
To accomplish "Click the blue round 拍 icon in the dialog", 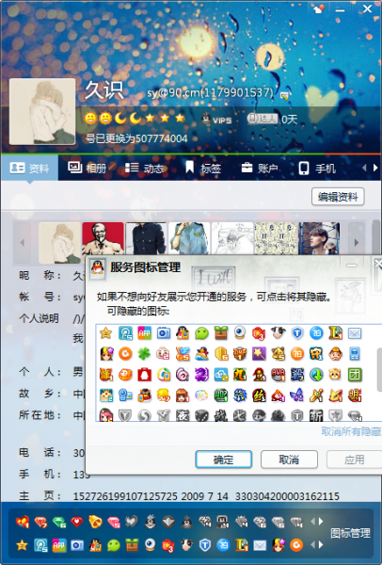I will pos(316,333).
